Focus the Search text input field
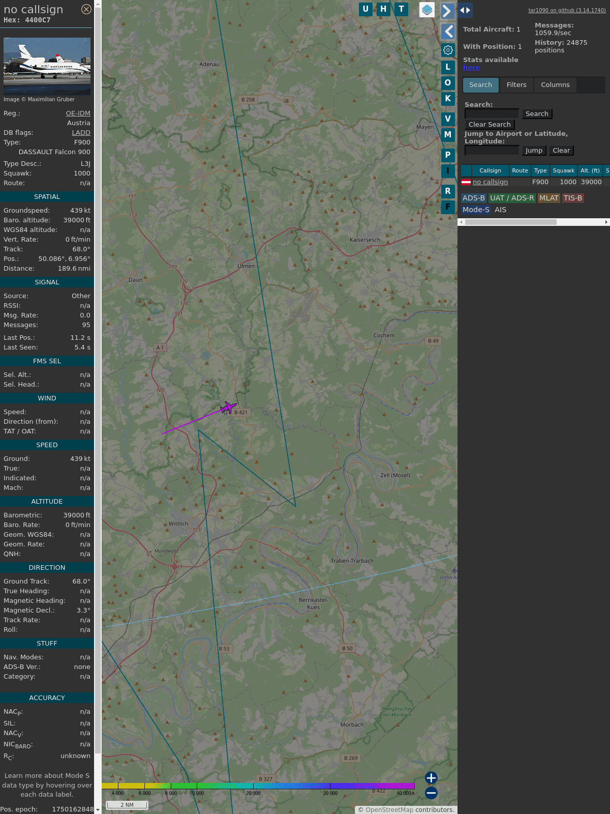This screenshot has height=814, width=610. tap(492, 114)
